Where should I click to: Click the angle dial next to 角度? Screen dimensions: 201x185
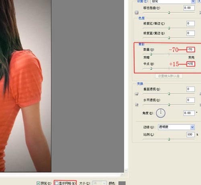coord(161,113)
